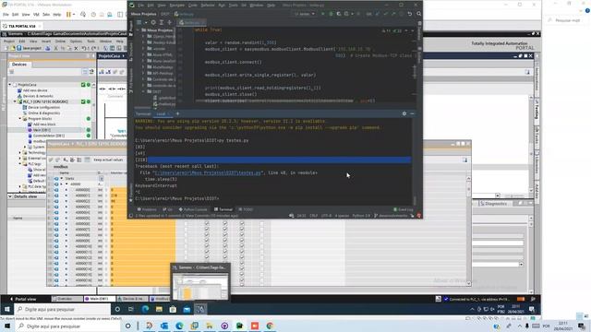The width and height of the screenshot is (591, 332).
Task: Open File Explorer in VM taskbar
Action: point(159,309)
